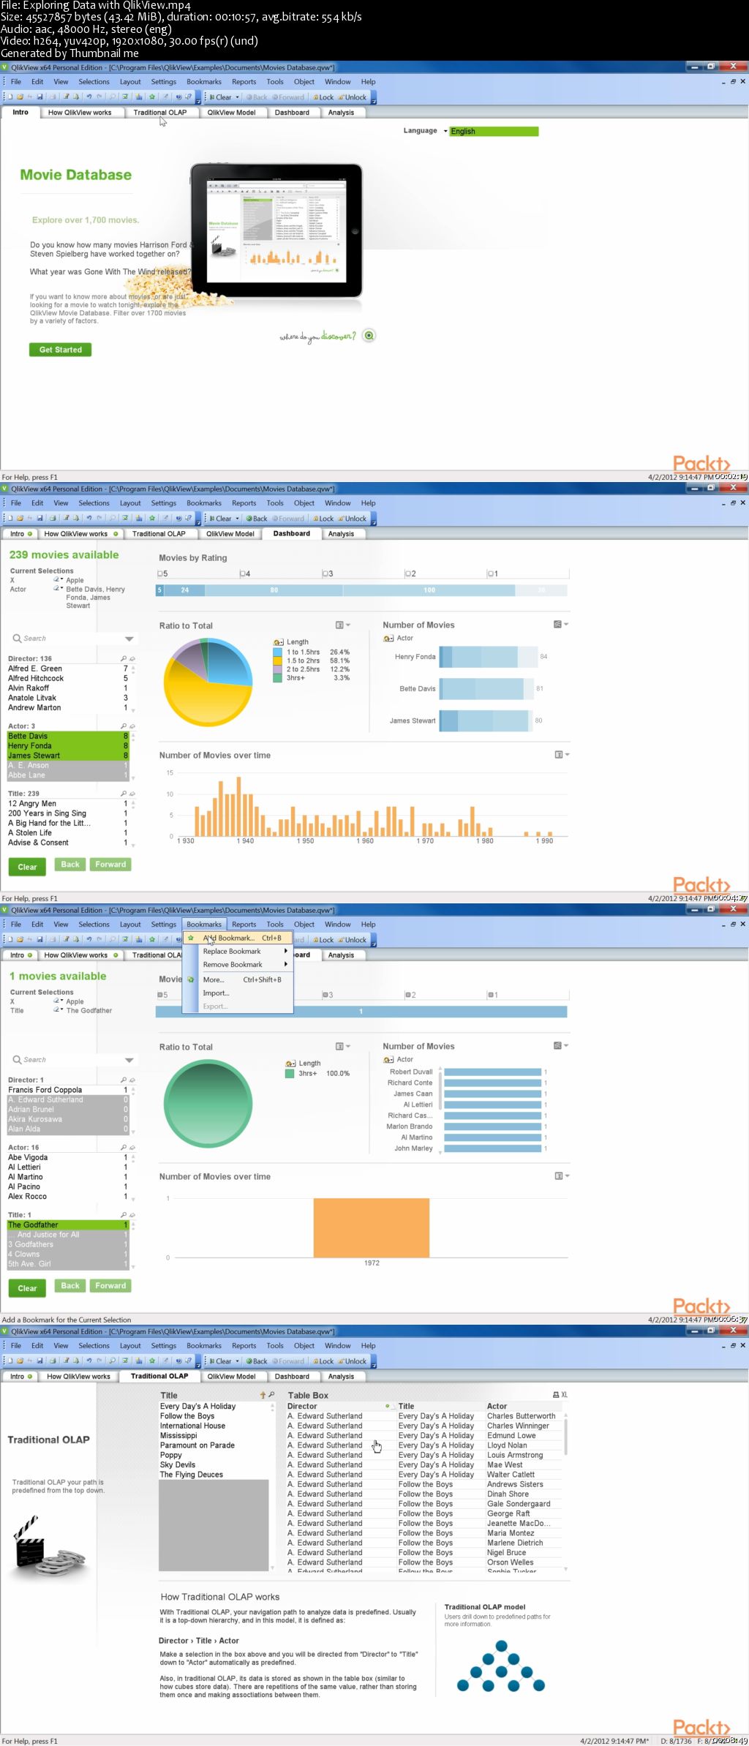The width and height of the screenshot is (749, 1746).
Task: Click the eraser icon in the Actor: 3 header
Action: tap(132, 726)
